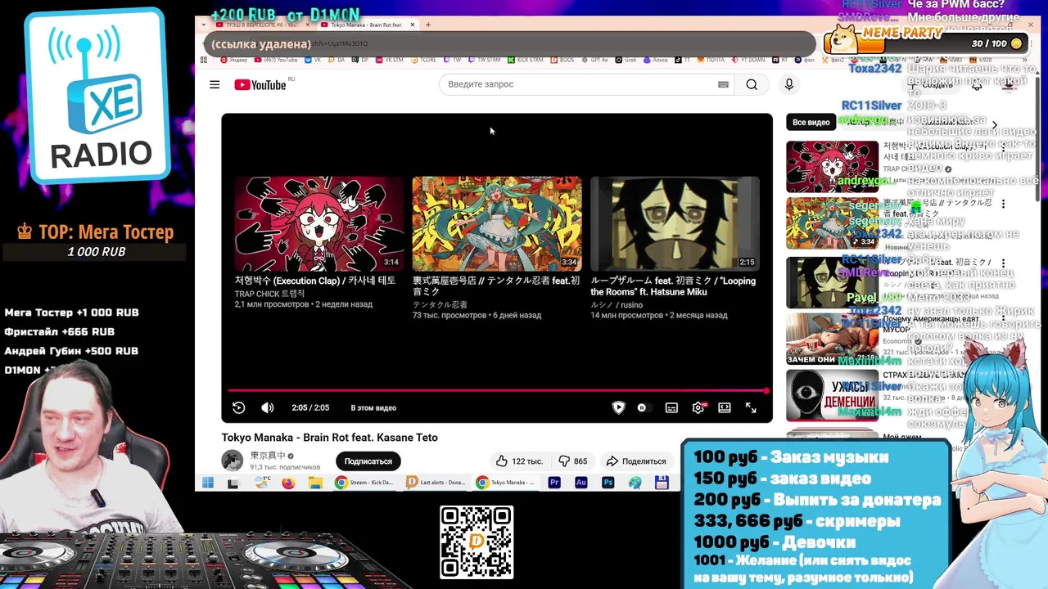This screenshot has width=1048, height=589.
Task: Open File Explorer from the taskbar
Action: (x=315, y=483)
